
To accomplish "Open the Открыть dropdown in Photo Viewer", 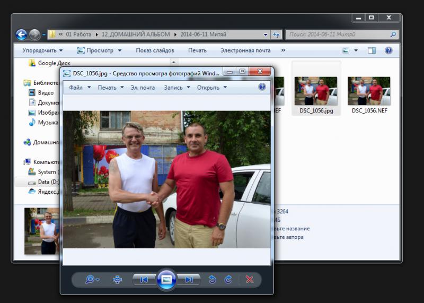I will coord(211,88).
